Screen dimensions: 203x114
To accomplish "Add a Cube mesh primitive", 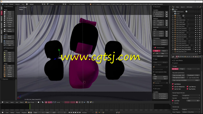I will pyautogui.click(x=9, y=14).
